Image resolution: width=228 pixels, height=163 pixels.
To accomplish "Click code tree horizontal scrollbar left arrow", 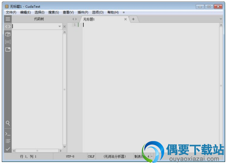I will pos(14,151).
